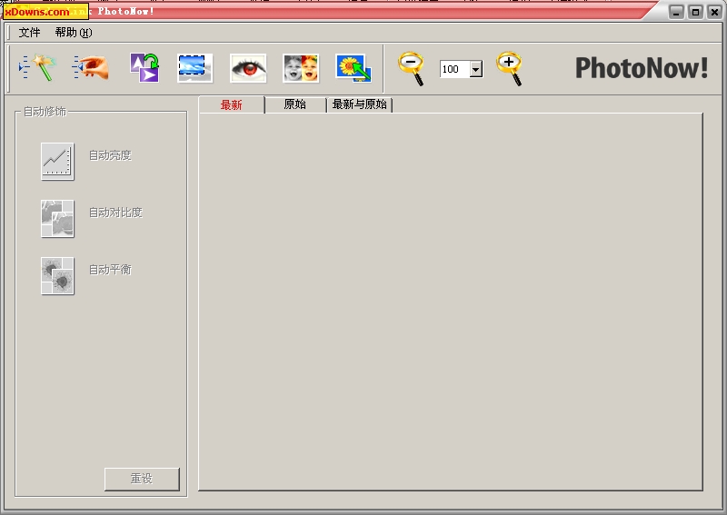
Task: Click the sunflower export image icon
Action: point(354,68)
